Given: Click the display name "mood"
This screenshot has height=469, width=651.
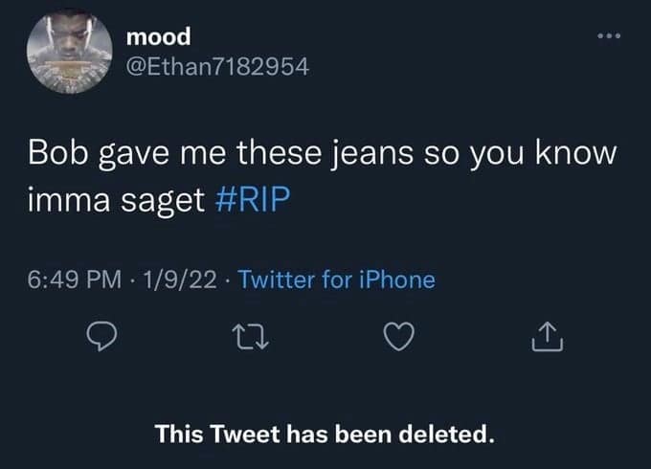Looking at the screenshot, I should click(x=159, y=36).
